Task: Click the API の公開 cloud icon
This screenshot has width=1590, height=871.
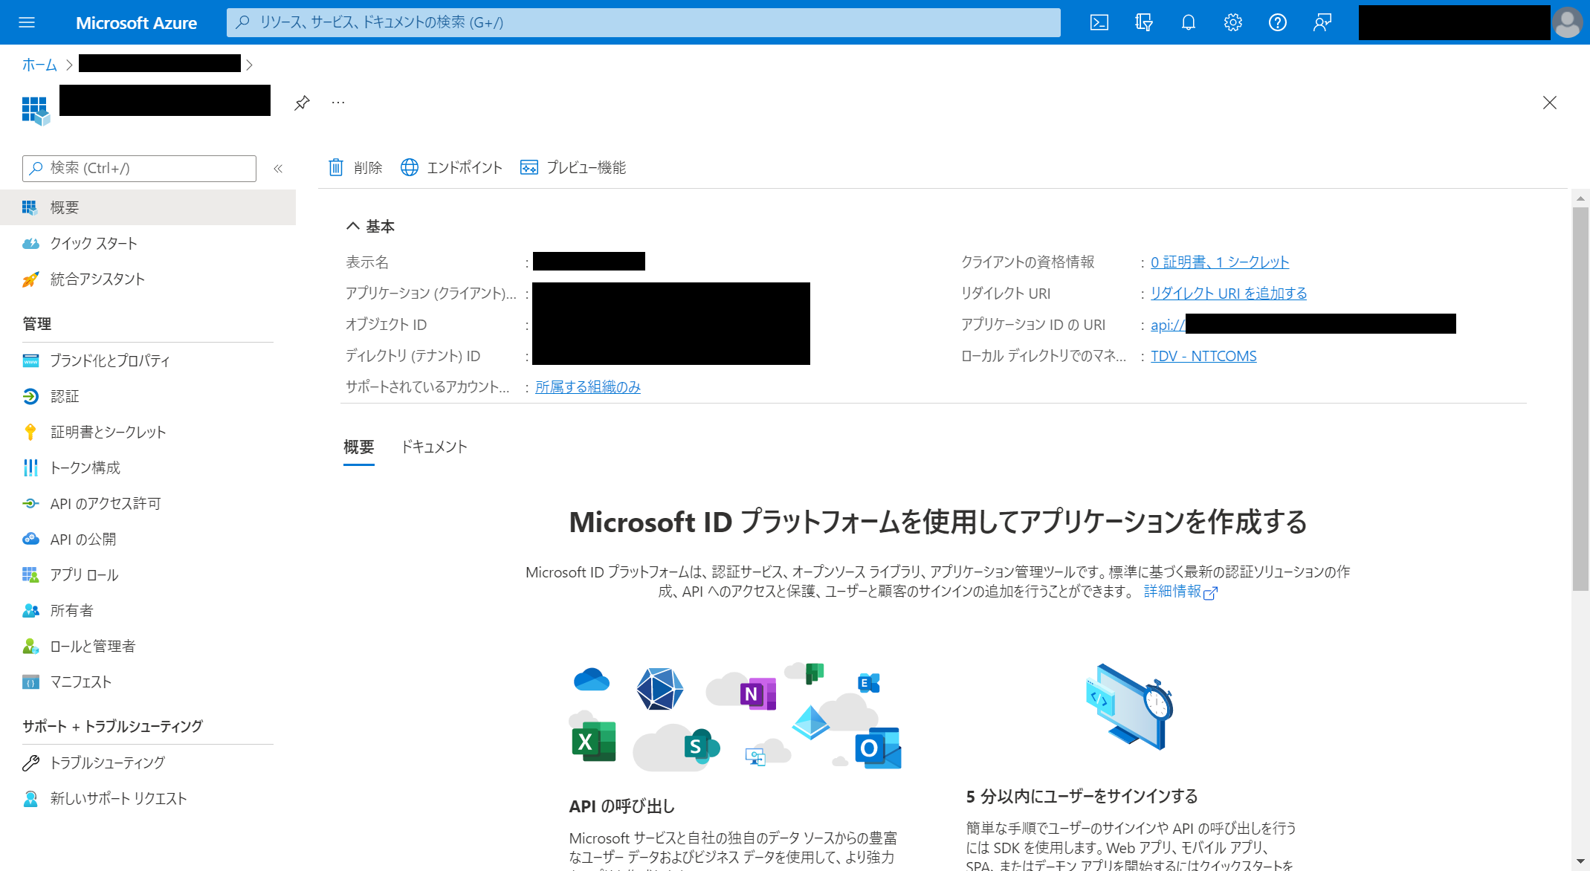Action: pyautogui.click(x=30, y=539)
